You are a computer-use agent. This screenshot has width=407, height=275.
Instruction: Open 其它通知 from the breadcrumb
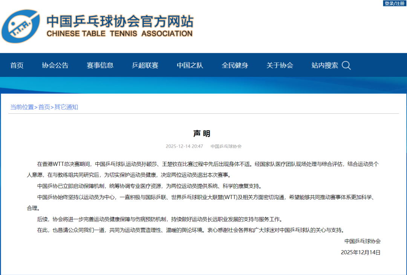click(65, 107)
